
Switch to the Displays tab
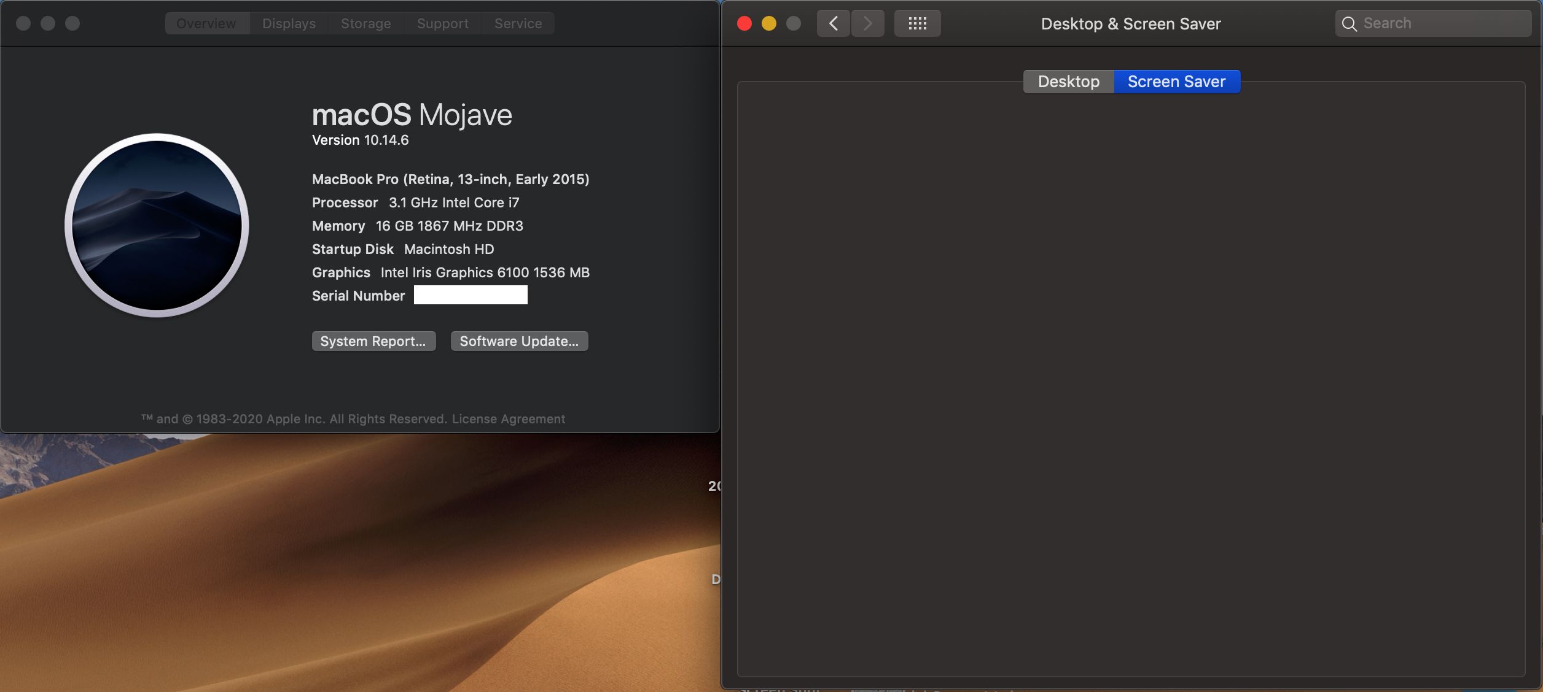[287, 23]
